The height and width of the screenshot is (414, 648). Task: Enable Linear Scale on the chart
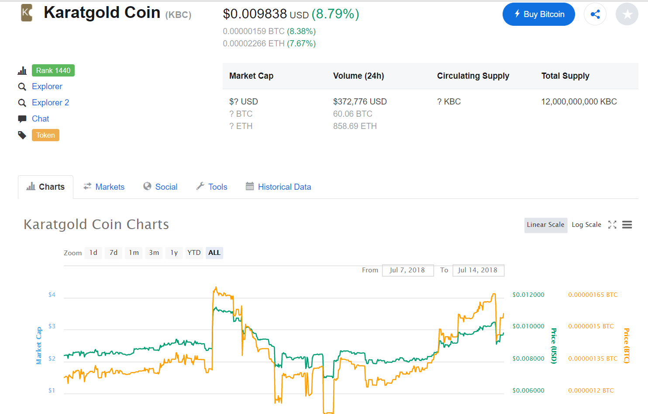(x=546, y=225)
